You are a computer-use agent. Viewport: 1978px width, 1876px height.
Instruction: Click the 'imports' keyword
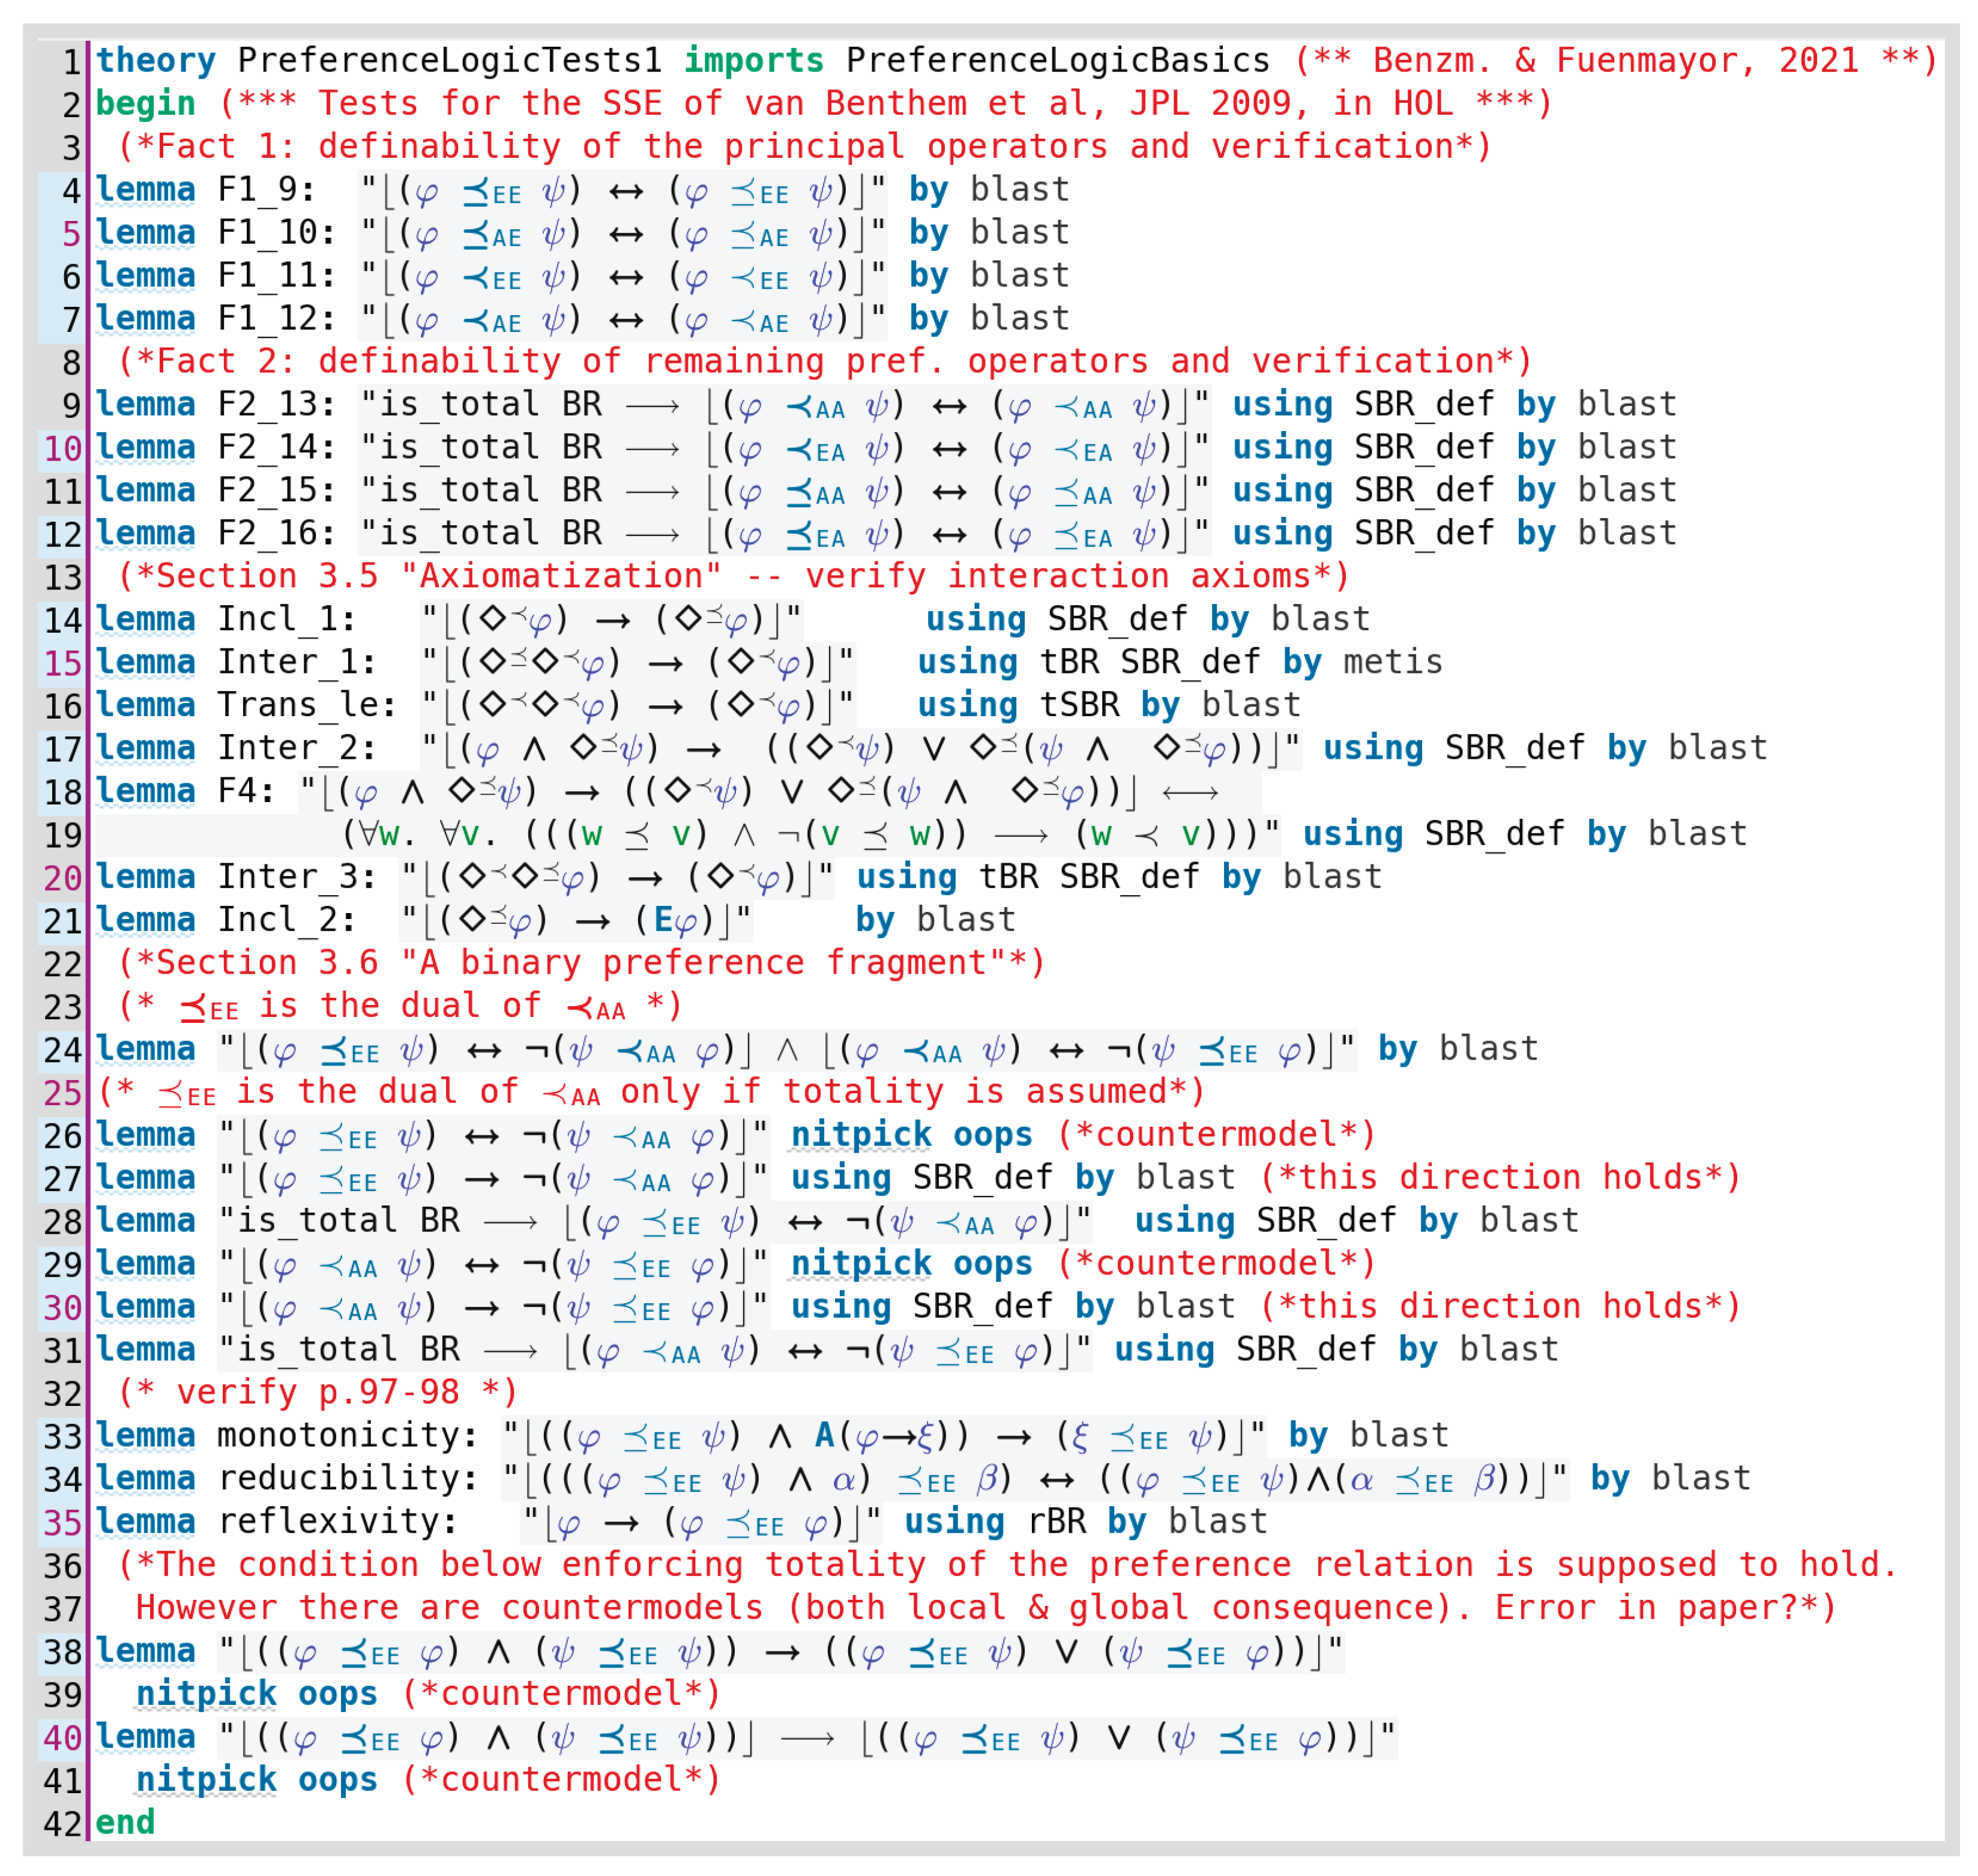click(x=753, y=61)
